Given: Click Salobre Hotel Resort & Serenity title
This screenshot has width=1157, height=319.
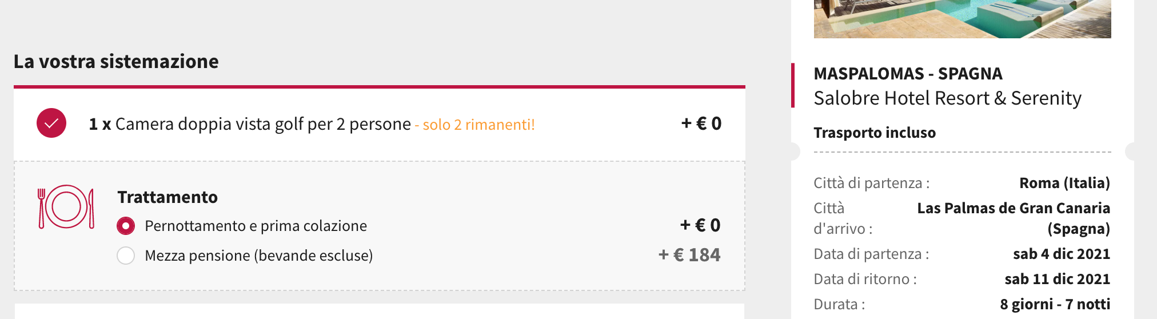Looking at the screenshot, I should (947, 98).
